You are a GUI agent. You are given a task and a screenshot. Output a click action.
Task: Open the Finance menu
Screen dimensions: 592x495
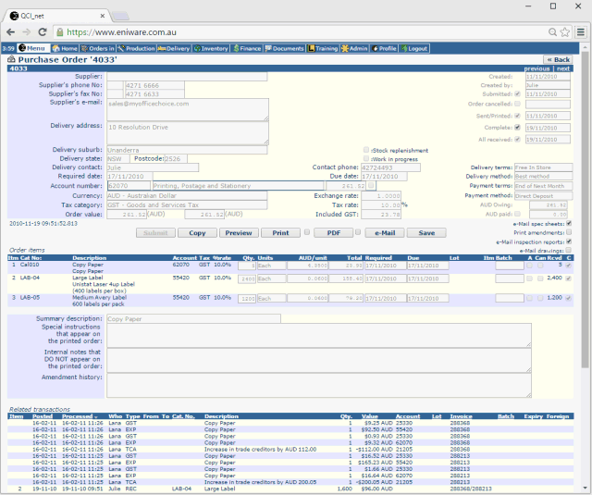click(247, 48)
